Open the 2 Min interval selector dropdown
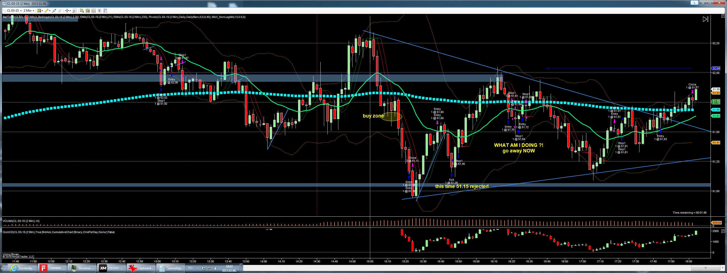Screen dimensions: 727x273 [29, 11]
